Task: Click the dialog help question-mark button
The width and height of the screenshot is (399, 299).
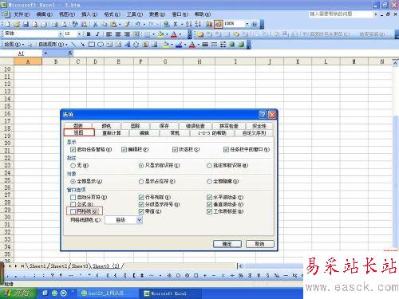Action: [263, 115]
